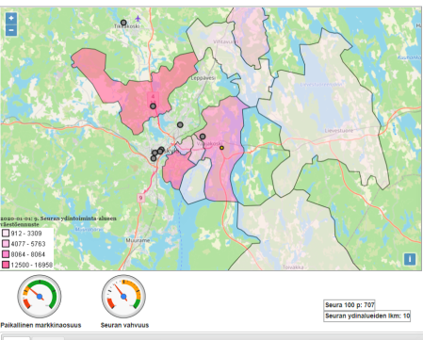Click the road 9 shield on map
Screen dimensions: 423x340
(140, 198)
